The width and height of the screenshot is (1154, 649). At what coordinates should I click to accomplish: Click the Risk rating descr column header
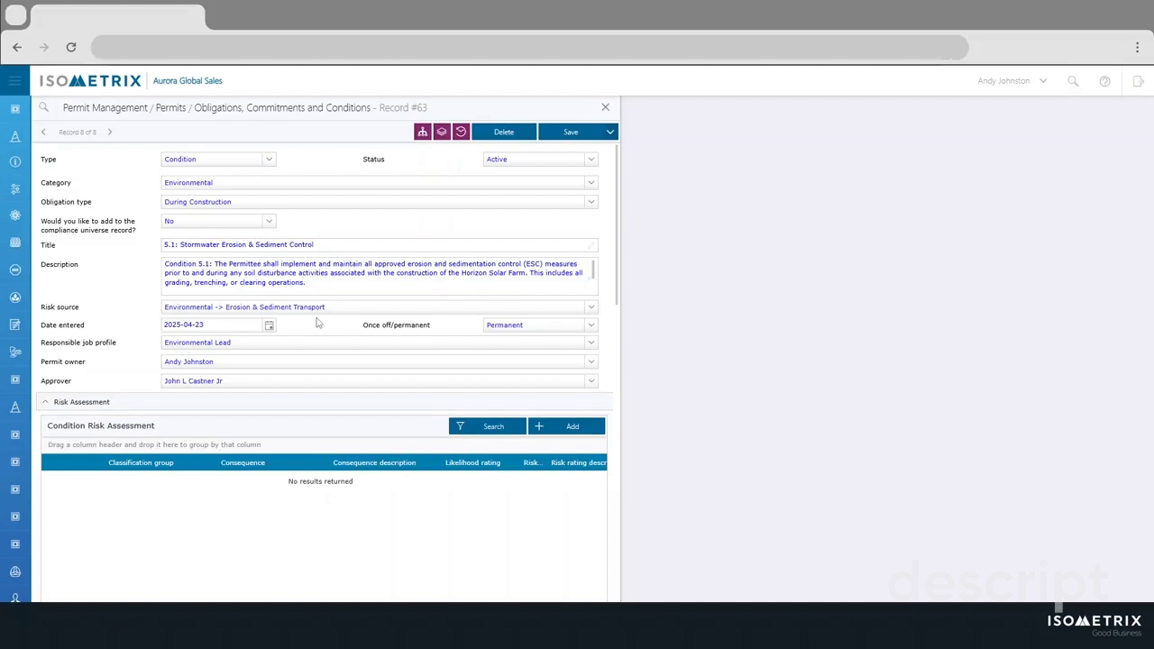pos(579,462)
